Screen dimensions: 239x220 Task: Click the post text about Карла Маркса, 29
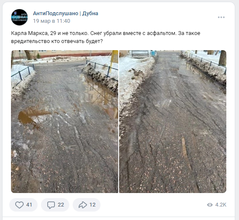106,37
